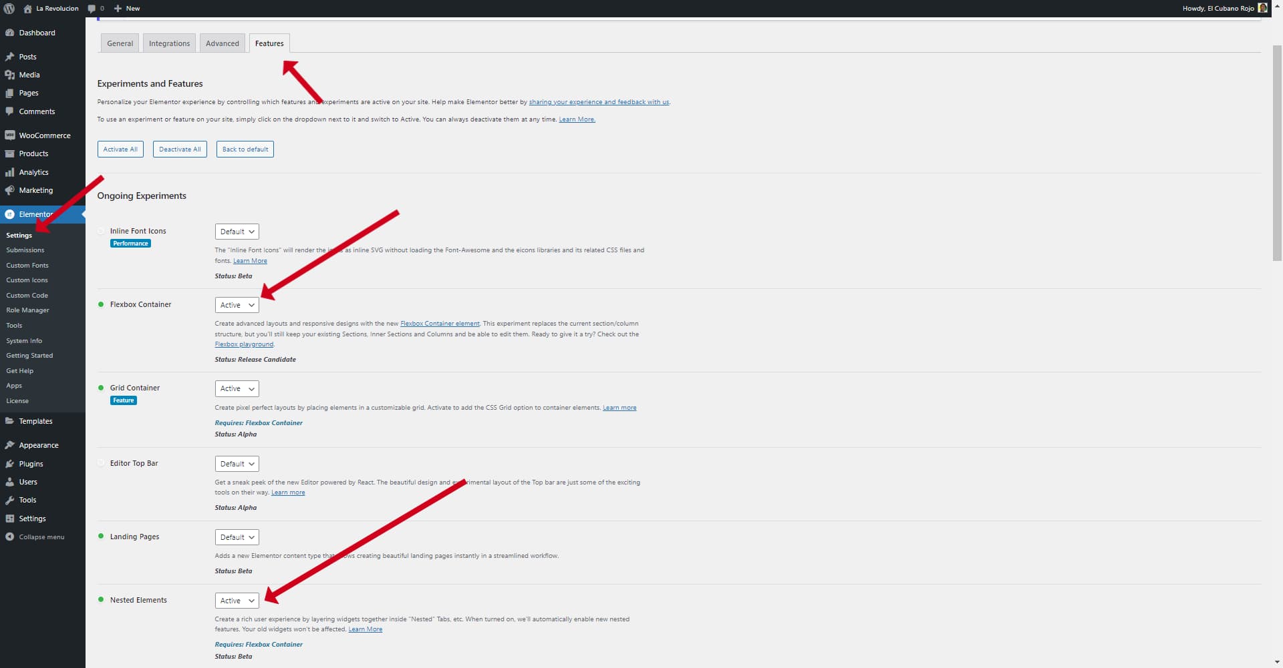Click the Elementor logo icon

[9, 214]
